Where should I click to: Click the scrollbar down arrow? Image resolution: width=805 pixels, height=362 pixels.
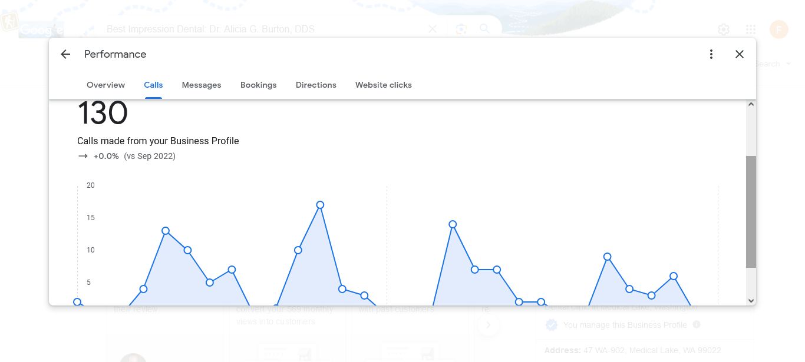pyautogui.click(x=751, y=300)
